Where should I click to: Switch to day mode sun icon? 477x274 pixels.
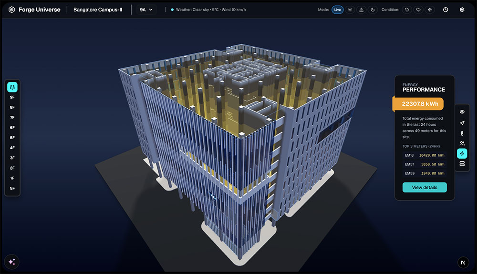tap(350, 10)
